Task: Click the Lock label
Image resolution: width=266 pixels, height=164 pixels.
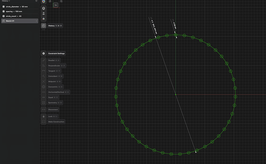Action: click(50, 116)
